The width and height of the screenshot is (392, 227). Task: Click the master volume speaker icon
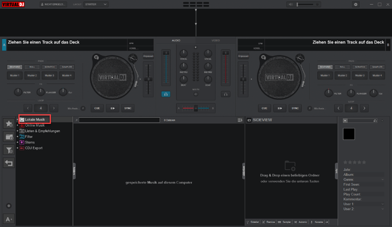click(x=291, y=4)
